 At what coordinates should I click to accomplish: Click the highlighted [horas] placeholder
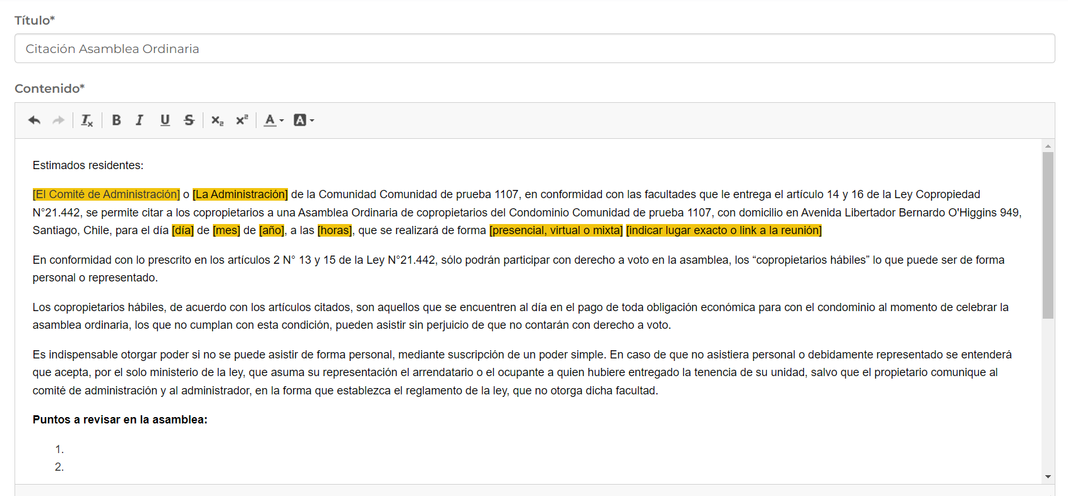click(335, 230)
